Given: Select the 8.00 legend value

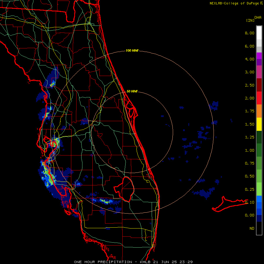Looking at the screenshot, I should pyautogui.click(x=250, y=33).
